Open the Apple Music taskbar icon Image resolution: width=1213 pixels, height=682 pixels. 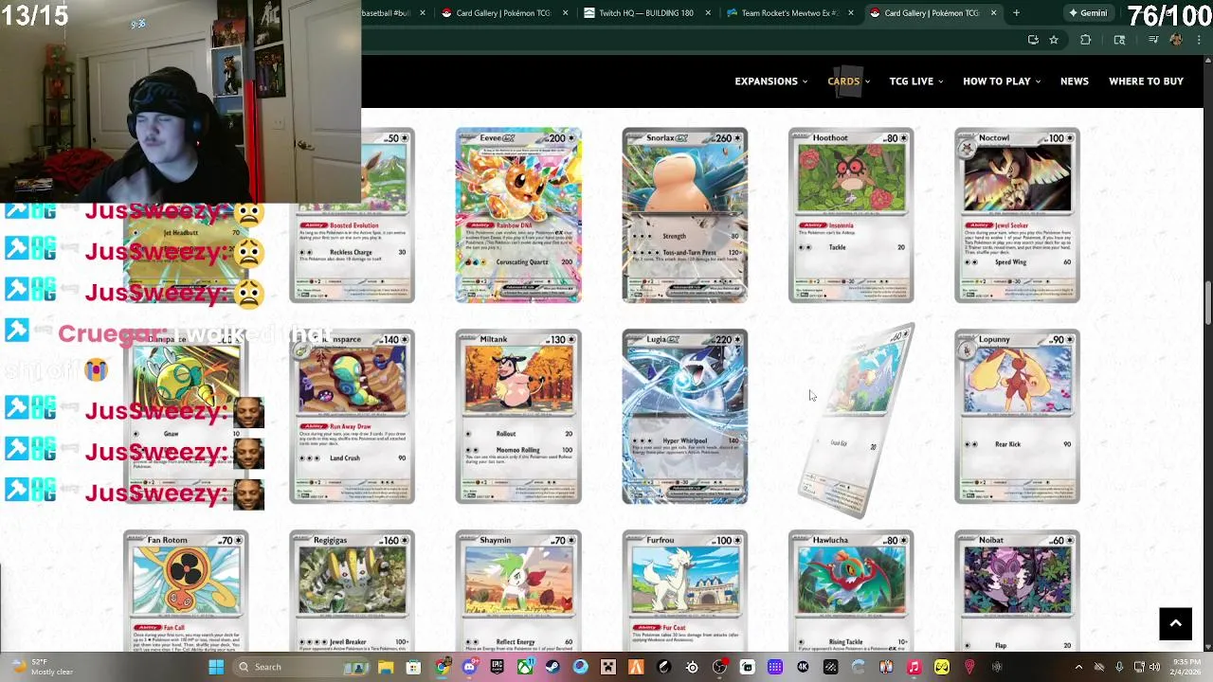click(x=914, y=667)
